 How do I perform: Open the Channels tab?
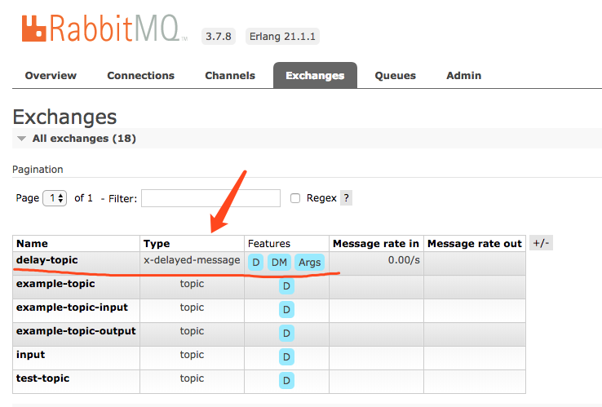point(230,76)
